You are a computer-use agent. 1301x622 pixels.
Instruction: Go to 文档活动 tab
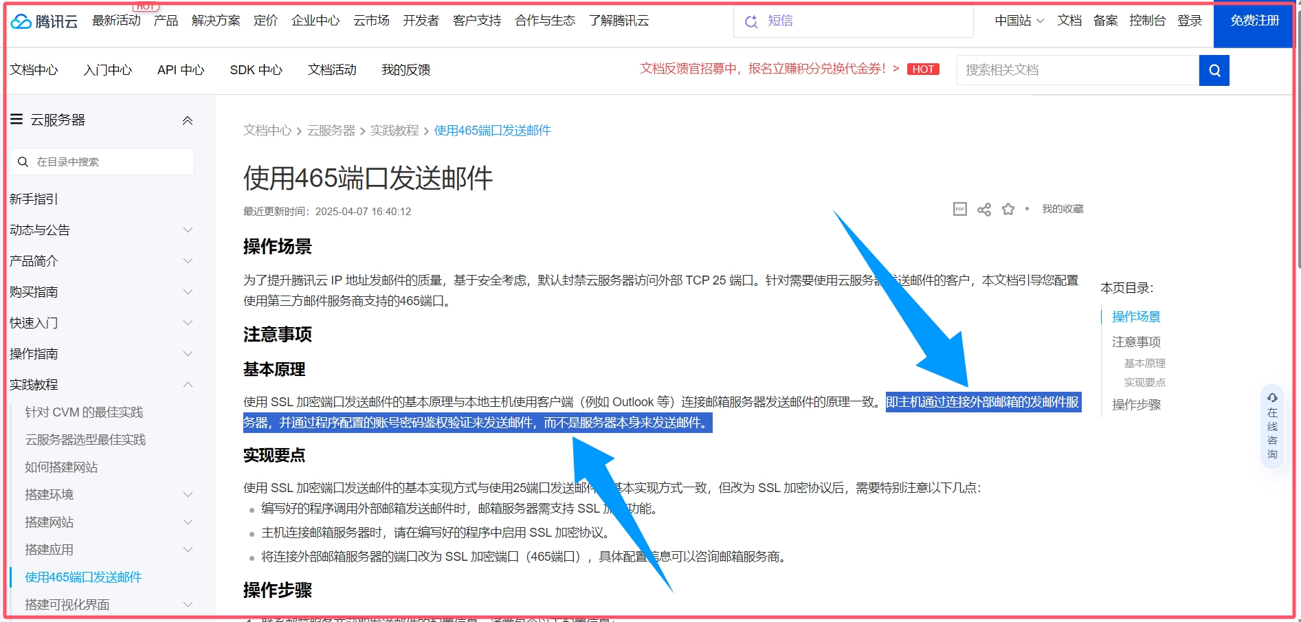[332, 70]
